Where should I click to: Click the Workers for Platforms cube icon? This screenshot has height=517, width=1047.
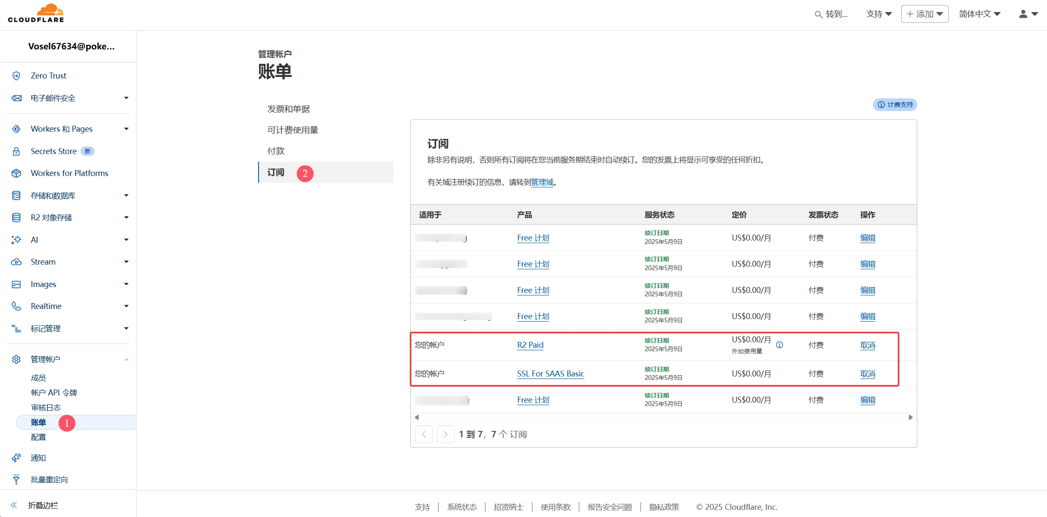click(16, 173)
